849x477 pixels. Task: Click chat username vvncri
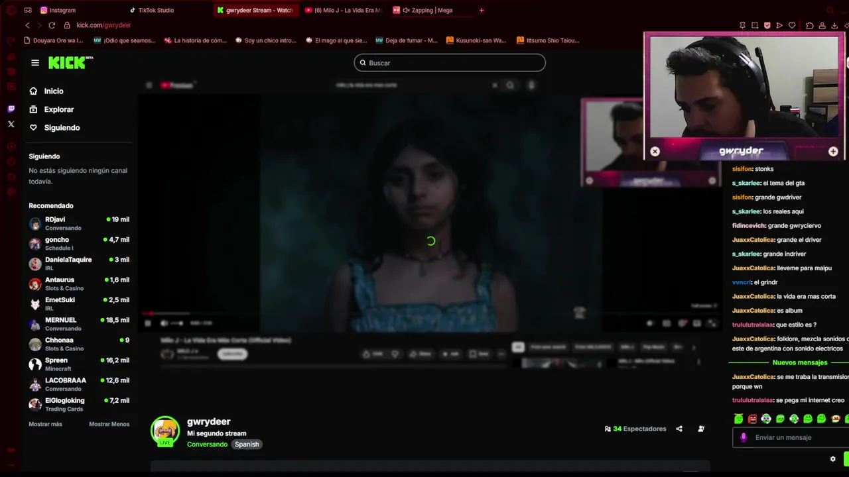tap(741, 282)
